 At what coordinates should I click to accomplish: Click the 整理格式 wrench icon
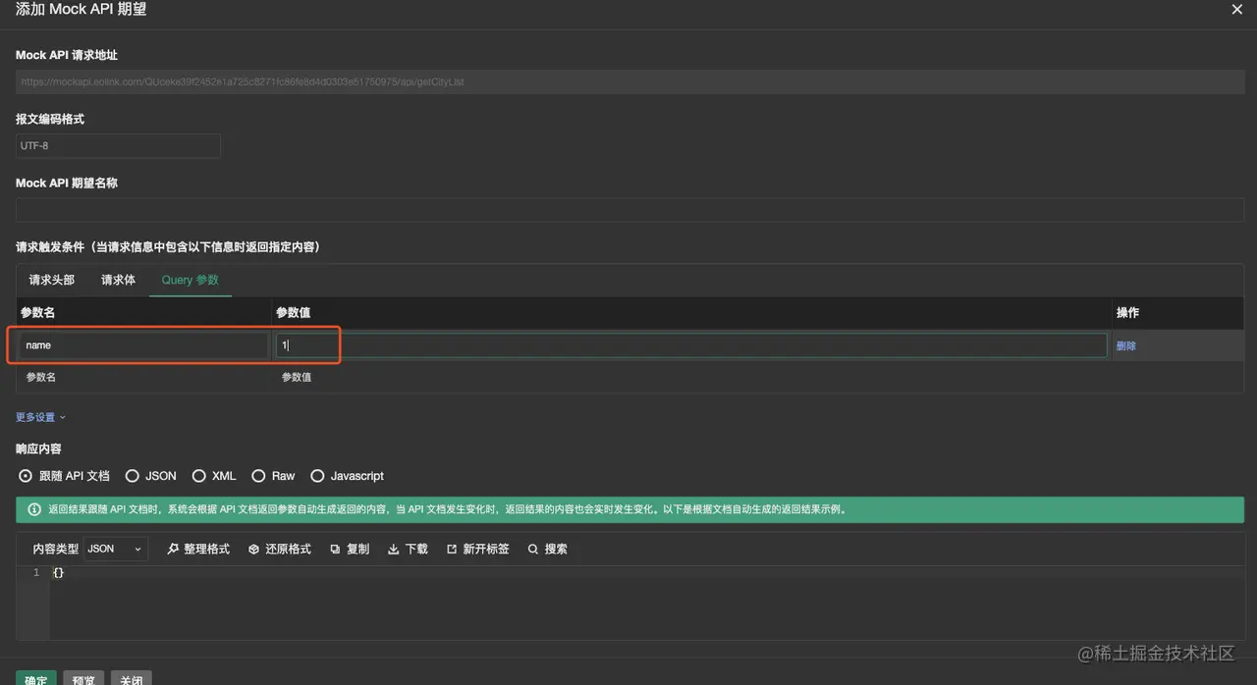[x=173, y=550]
